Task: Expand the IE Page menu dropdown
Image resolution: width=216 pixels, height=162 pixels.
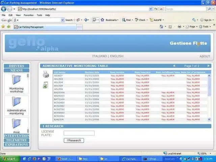Action: [x=197, y=27]
